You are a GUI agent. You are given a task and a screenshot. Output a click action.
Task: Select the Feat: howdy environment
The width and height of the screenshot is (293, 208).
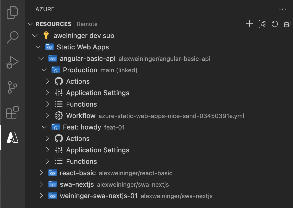click(x=82, y=127)
